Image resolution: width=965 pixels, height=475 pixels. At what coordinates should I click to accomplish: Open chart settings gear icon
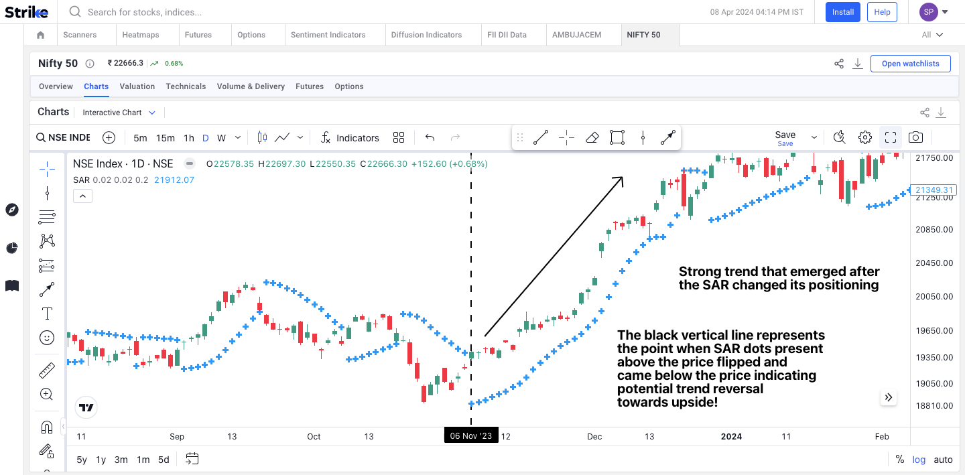tap(865, 137)
